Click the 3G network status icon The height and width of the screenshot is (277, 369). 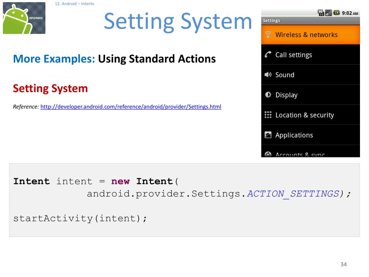(321, 13)
